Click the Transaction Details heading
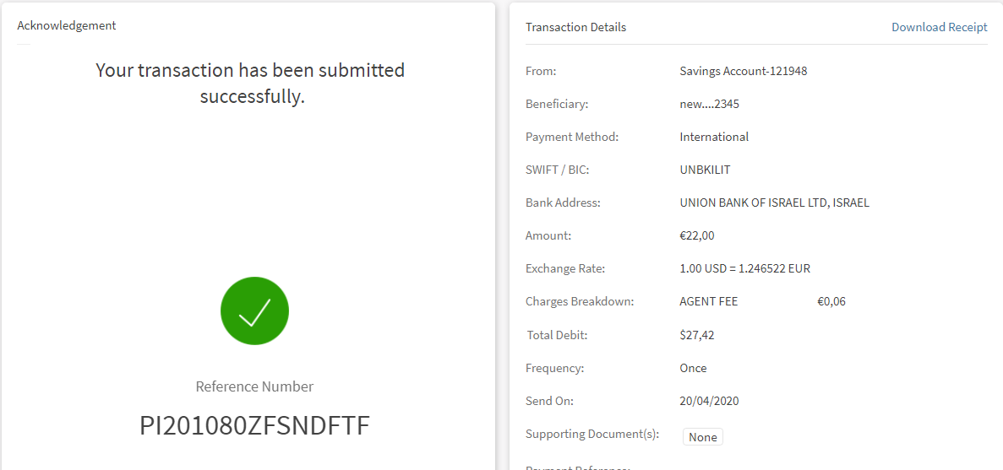This screenshot has height=470, width=1003. (575, 27)
